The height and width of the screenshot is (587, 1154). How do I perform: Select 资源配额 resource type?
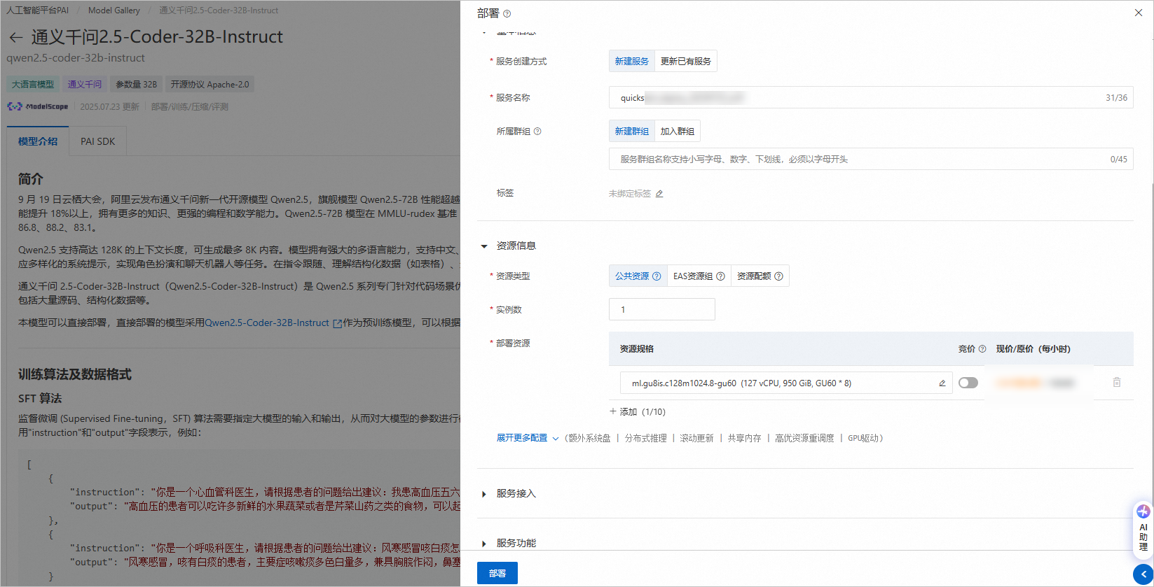point(760,276)
